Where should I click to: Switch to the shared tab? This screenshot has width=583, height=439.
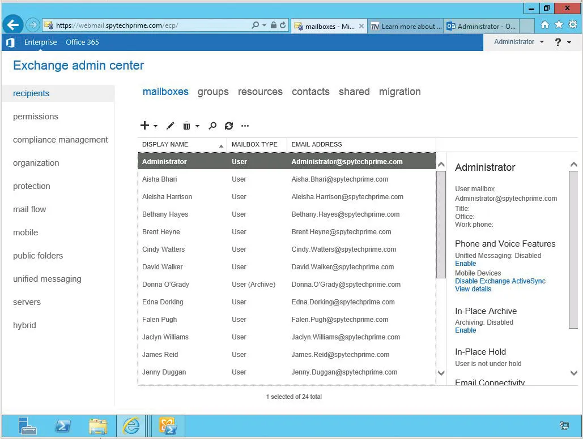point(354,92)
